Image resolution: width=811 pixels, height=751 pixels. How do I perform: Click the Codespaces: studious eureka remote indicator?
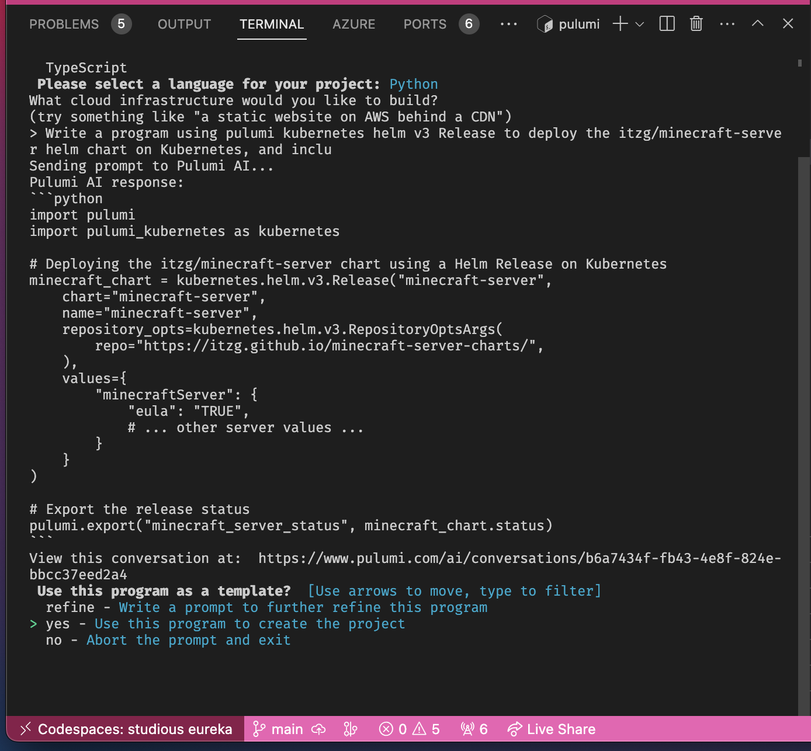point(126,729)
